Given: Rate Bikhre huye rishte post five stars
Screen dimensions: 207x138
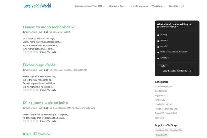Looking at the screenshot, I should (x=37, y=90).
